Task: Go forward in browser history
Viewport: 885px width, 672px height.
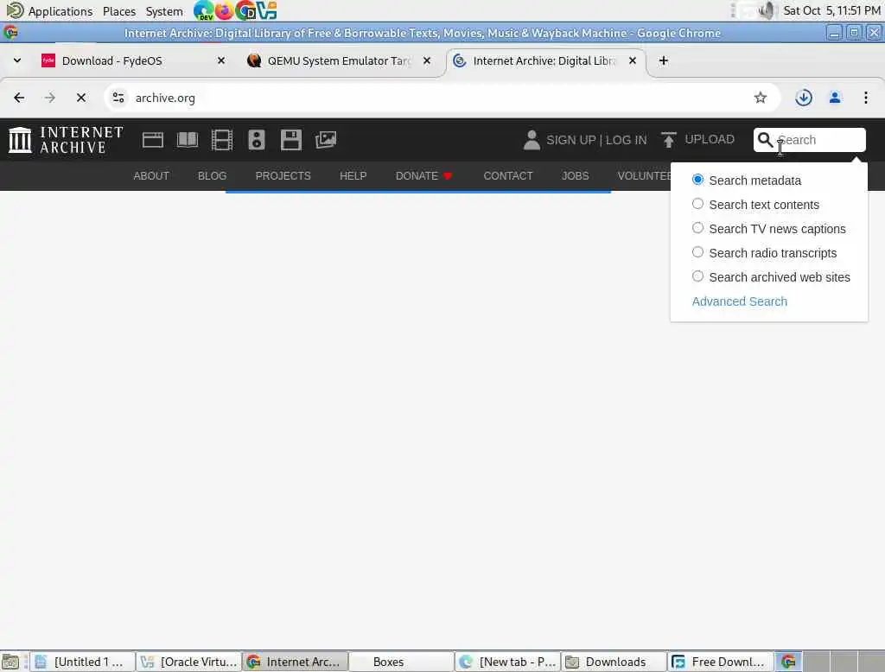Action: tap(50, 98)
